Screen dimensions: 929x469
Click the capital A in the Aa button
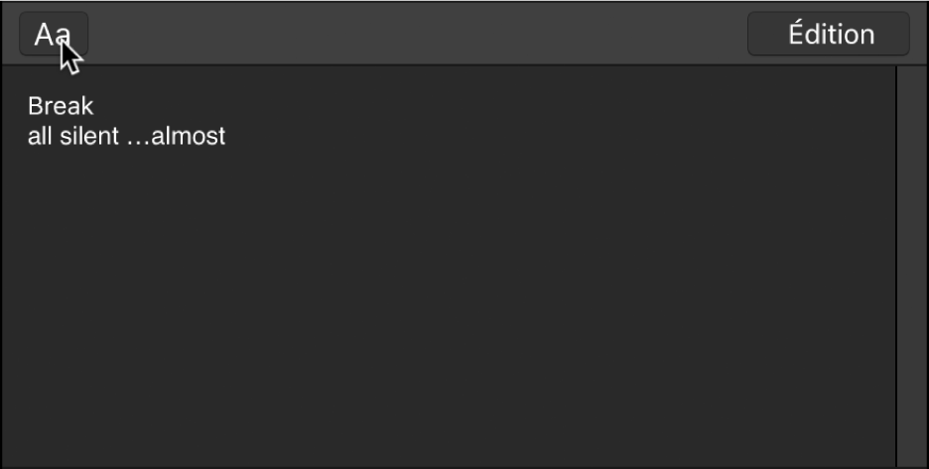(x=44, y=35)
